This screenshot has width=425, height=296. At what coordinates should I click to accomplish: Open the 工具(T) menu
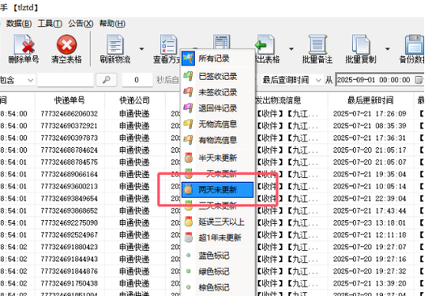50,23
